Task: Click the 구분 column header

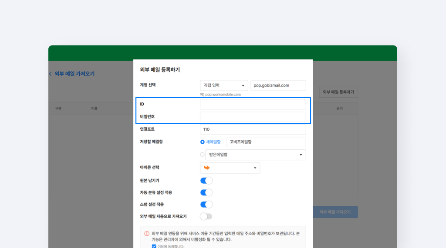Action: [x=58, y=109]
